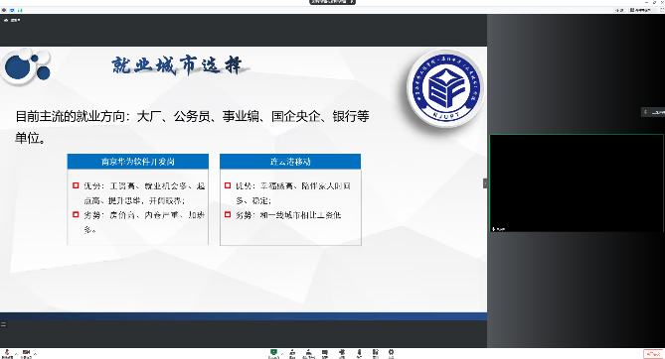Click the red end meeting button

click(653, 354)
